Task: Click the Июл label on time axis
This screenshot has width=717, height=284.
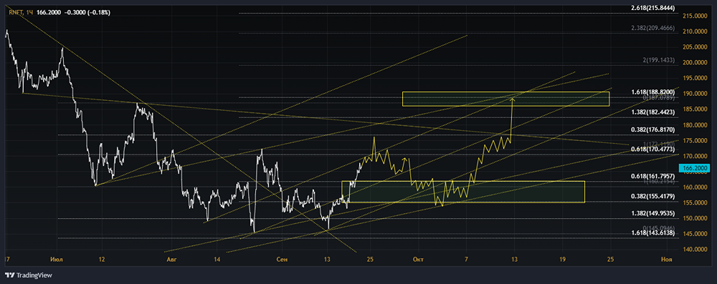Action: pyautogui.click(x=57, y=260)
